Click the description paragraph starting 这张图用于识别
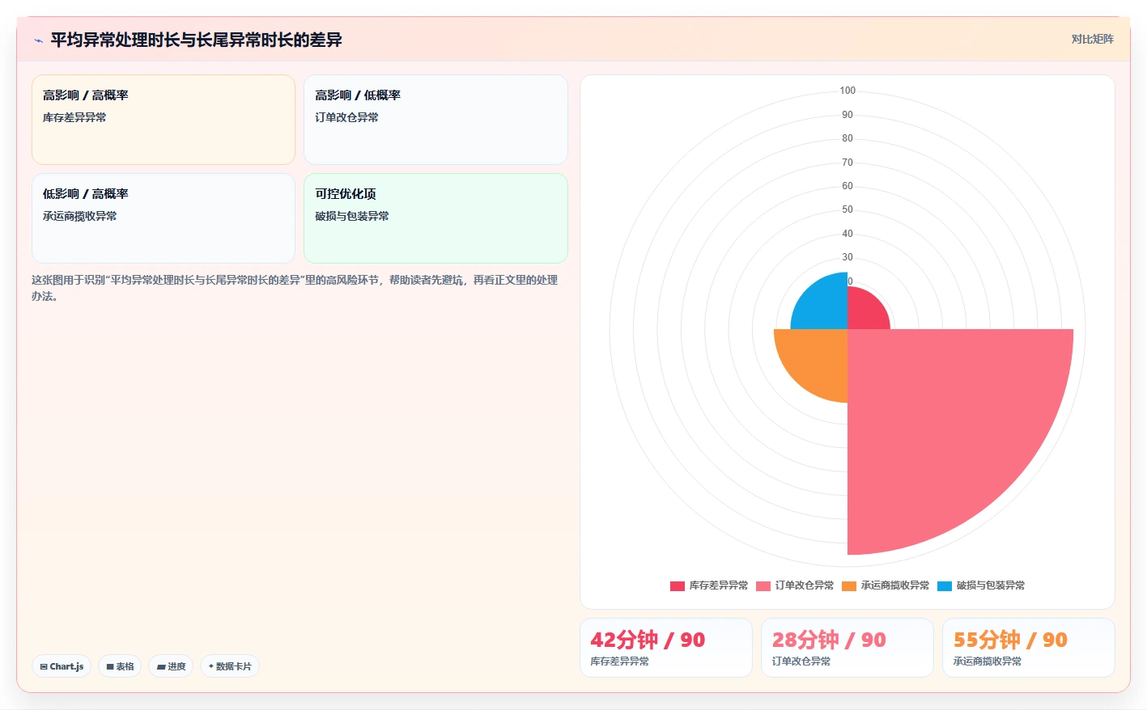The height and width of the screenshot is (710, 1147). (295, 288)
